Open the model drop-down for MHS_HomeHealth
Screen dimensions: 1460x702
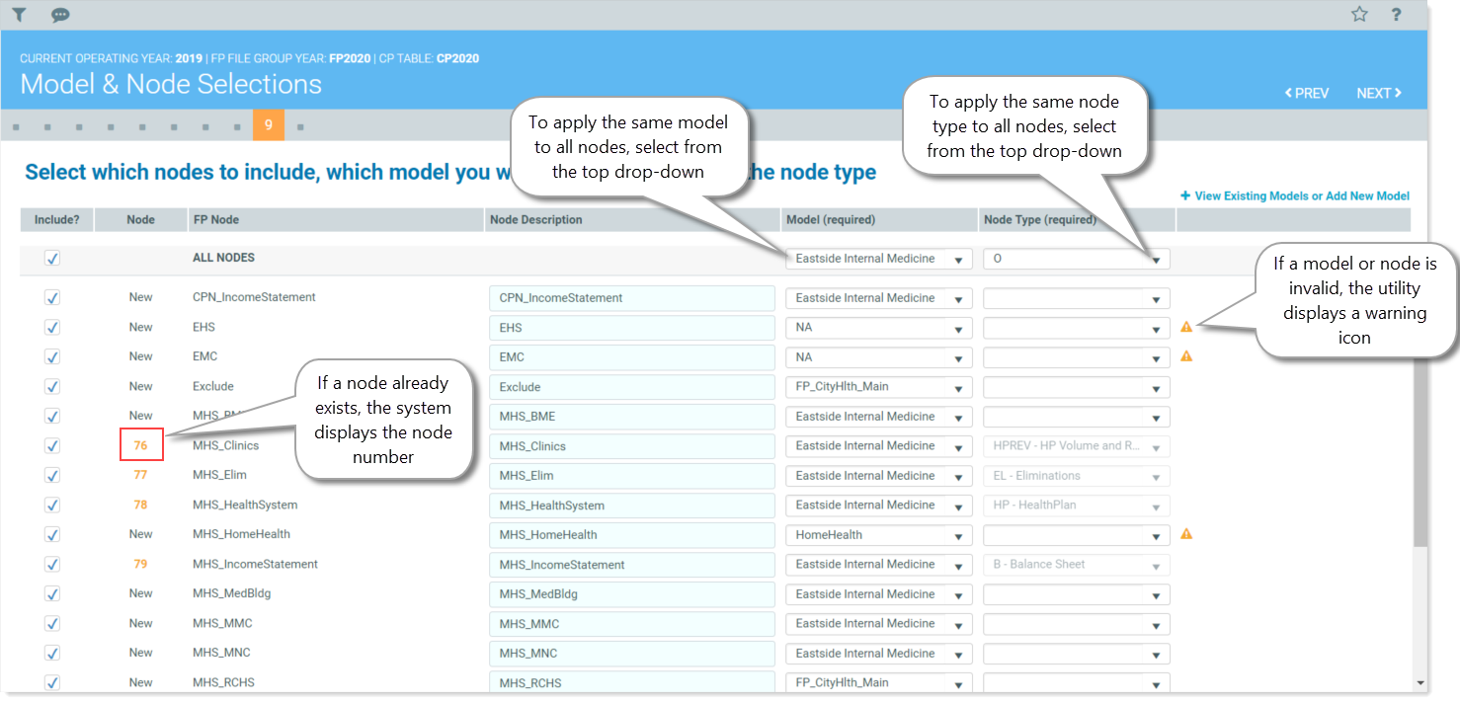(x=878, y=535)
